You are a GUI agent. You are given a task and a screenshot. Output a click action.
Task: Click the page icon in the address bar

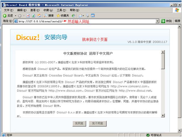tap(16, 21)
